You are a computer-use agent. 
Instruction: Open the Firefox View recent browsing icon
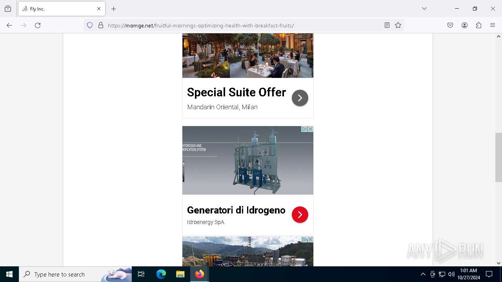pyautogui.click(x=8, y=9)
